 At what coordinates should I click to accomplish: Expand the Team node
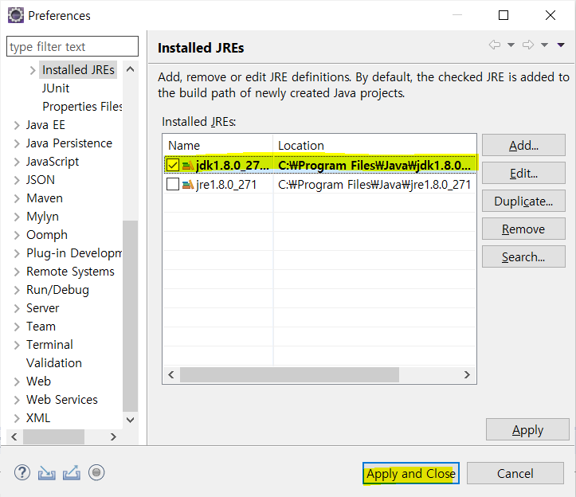(17, 327)
